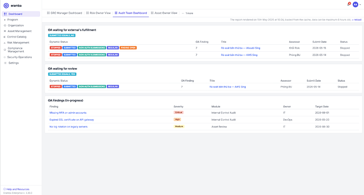Screen dimensions: 364x195
Task: Click the Settings gear sidebar icon
Action: click(5, 63)
